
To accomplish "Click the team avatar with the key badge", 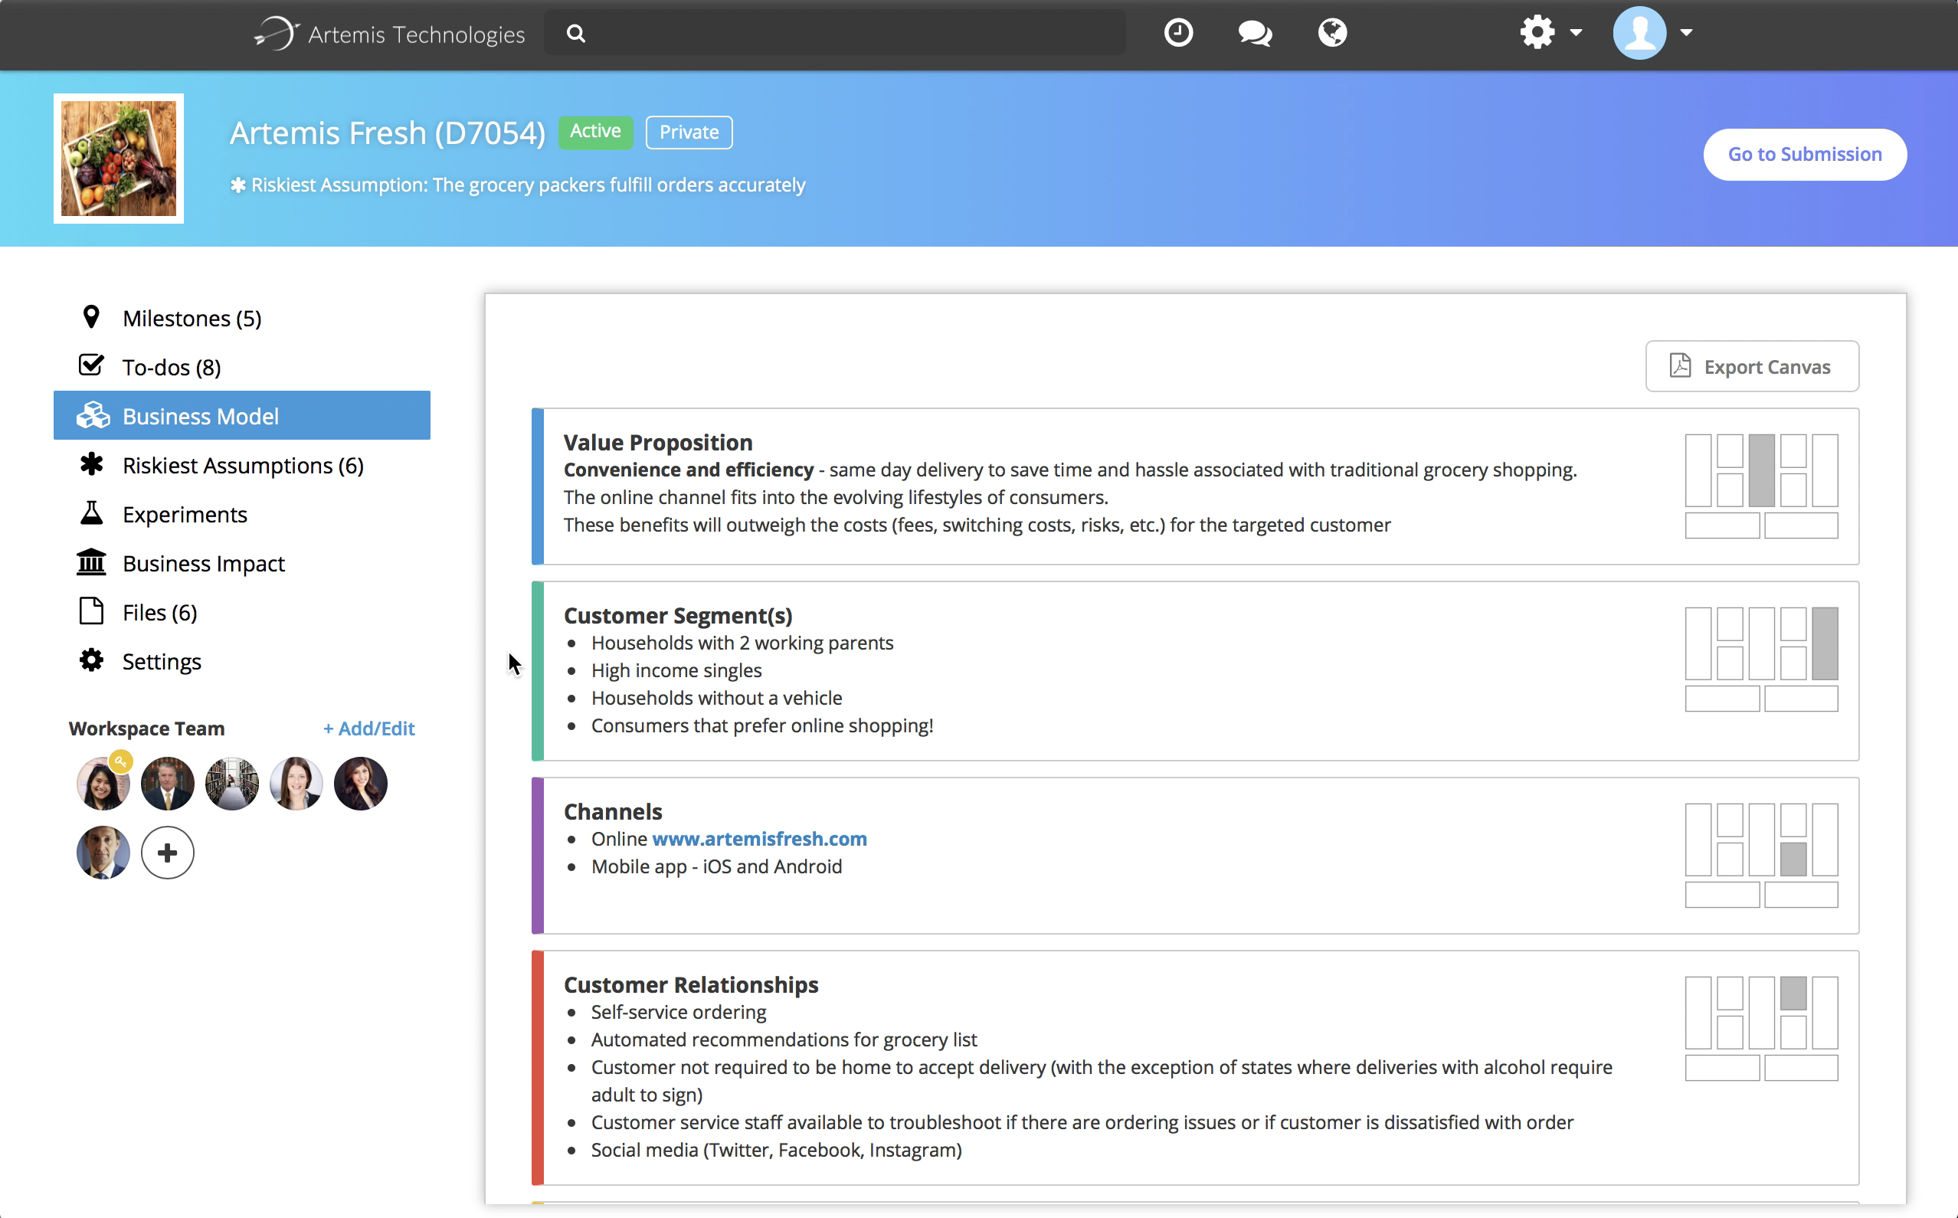I will pyautogui.click(x=103, y=784).
